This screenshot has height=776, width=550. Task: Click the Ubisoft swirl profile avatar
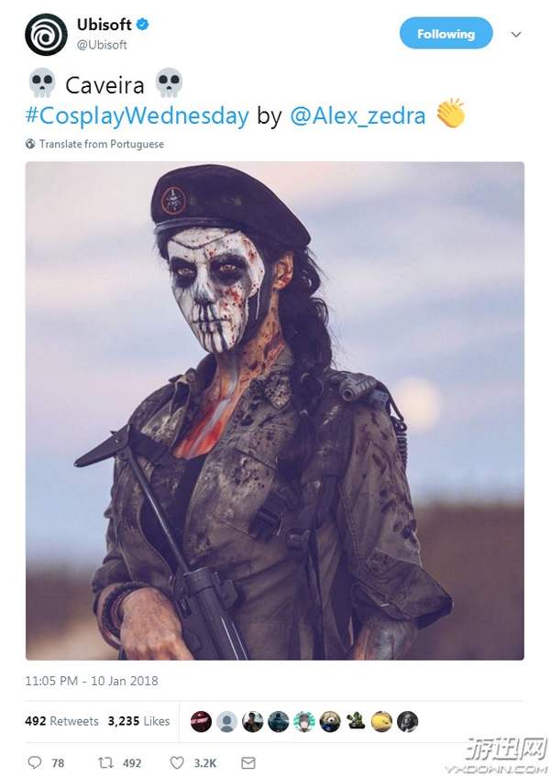[46, 35]
